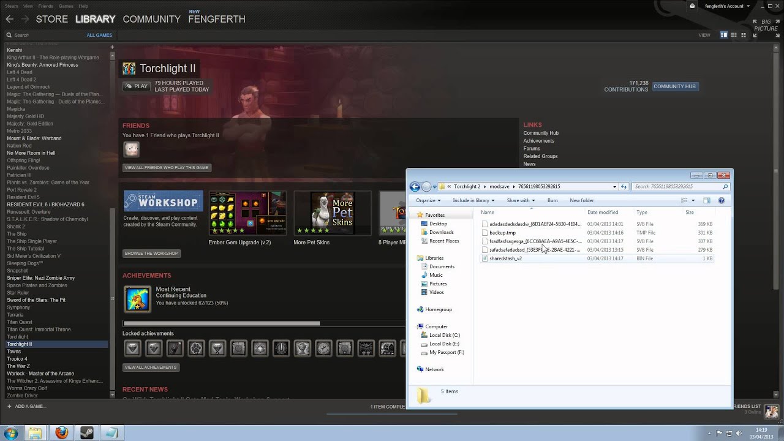Click the first locked achievement icon
Viewport: 784px width, 441px height.
pyautogui.click(x=132, y=349)
